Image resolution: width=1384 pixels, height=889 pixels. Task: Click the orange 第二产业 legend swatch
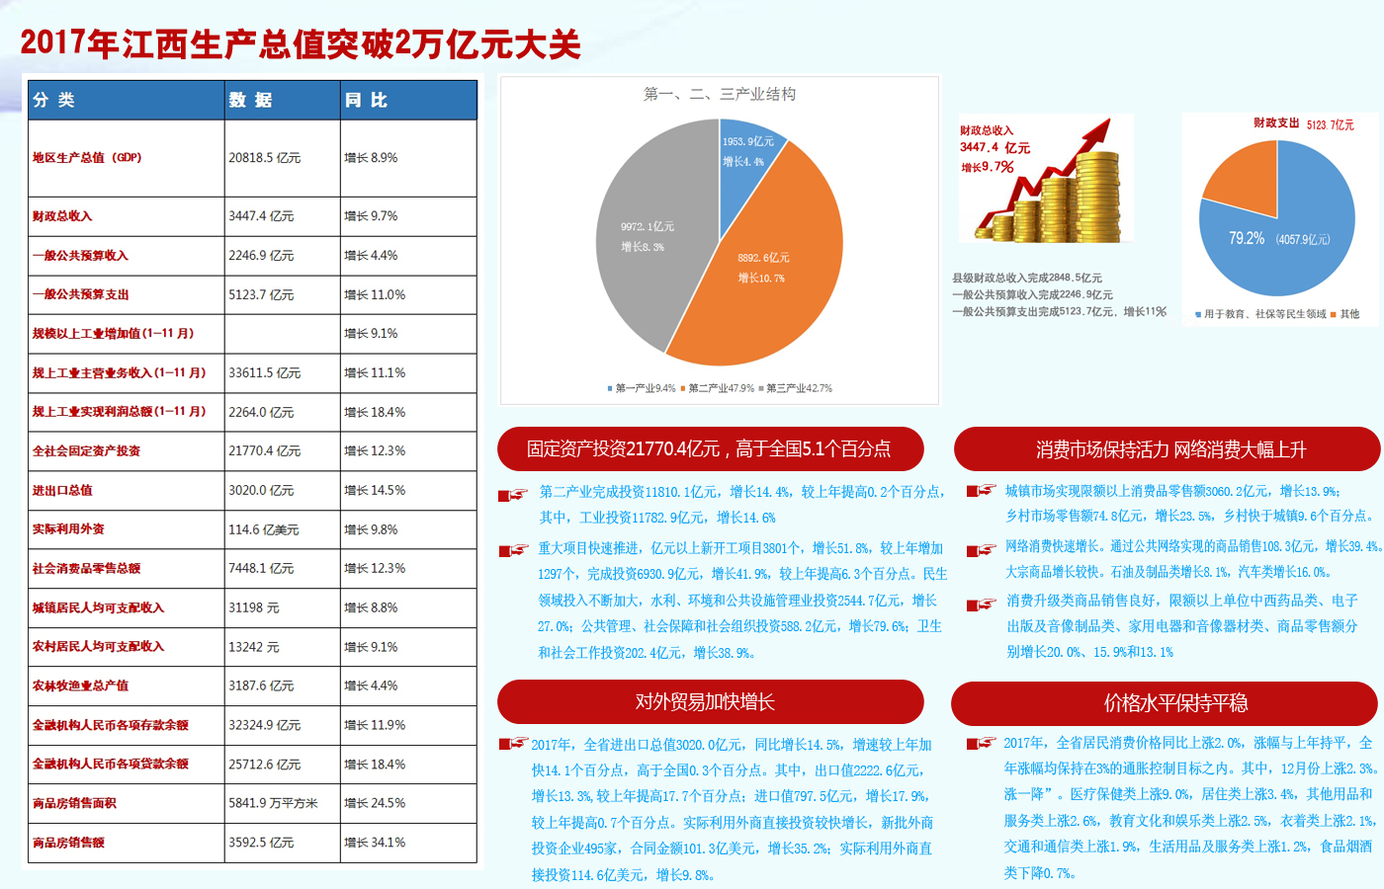coord(683,388)
